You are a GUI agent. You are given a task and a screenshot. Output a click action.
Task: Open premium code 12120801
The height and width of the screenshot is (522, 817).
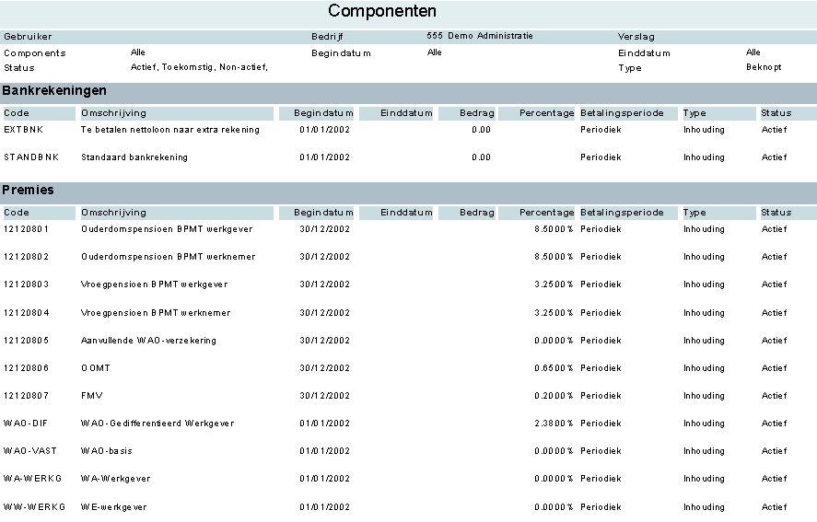click(27, 229)
